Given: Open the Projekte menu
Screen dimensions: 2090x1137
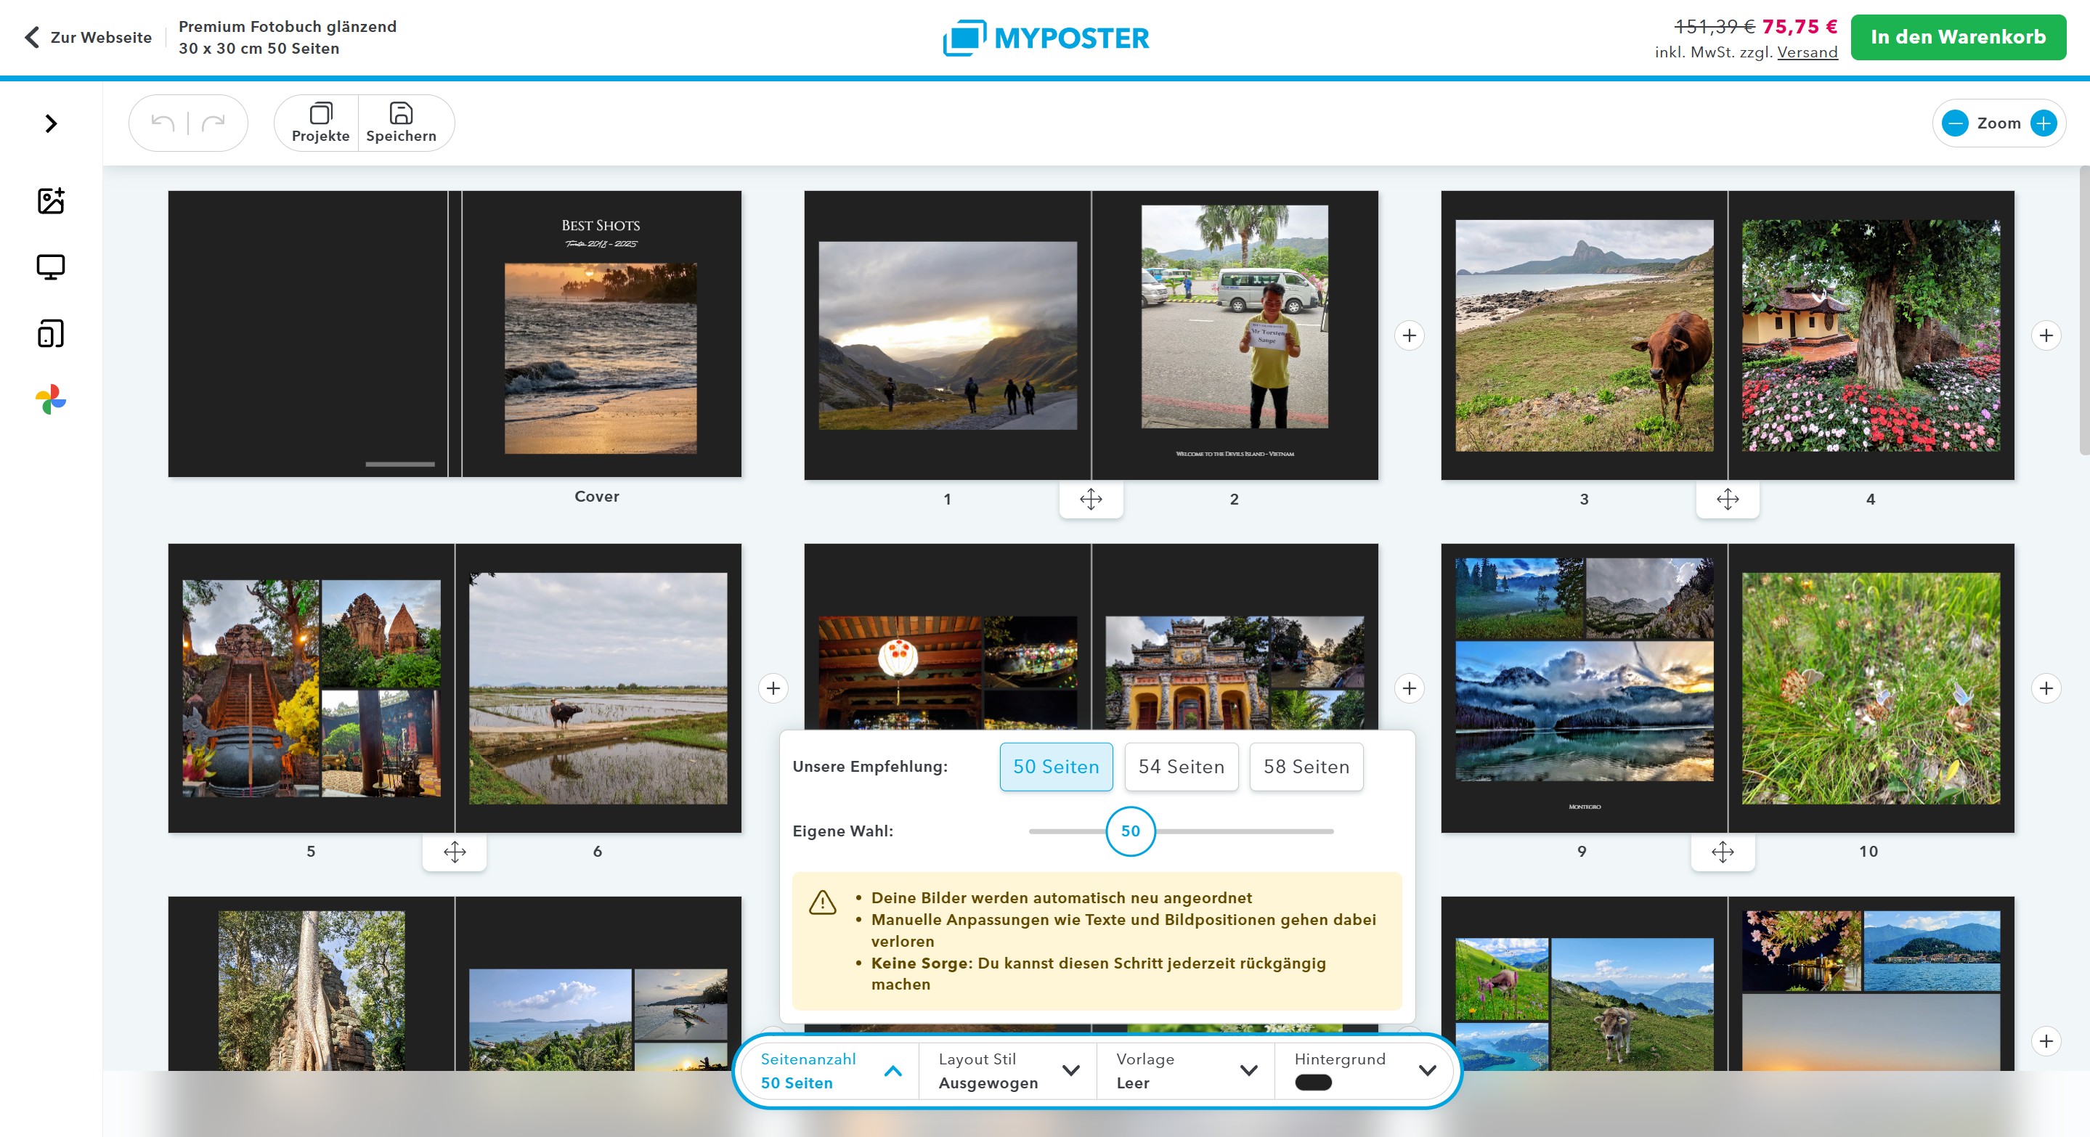Looking at the screenshot, I should pyautogui.click(x=320, y=123).
